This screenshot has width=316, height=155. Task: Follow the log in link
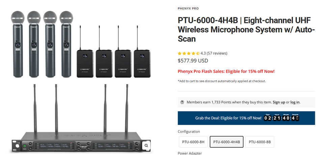pyautogui.click(x=295, y=102)
